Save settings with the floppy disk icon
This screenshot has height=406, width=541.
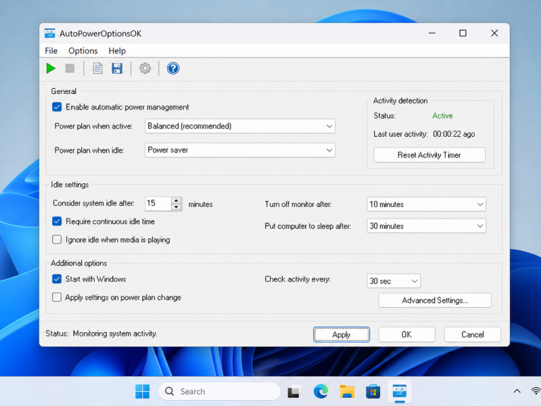tap(117, 68)
